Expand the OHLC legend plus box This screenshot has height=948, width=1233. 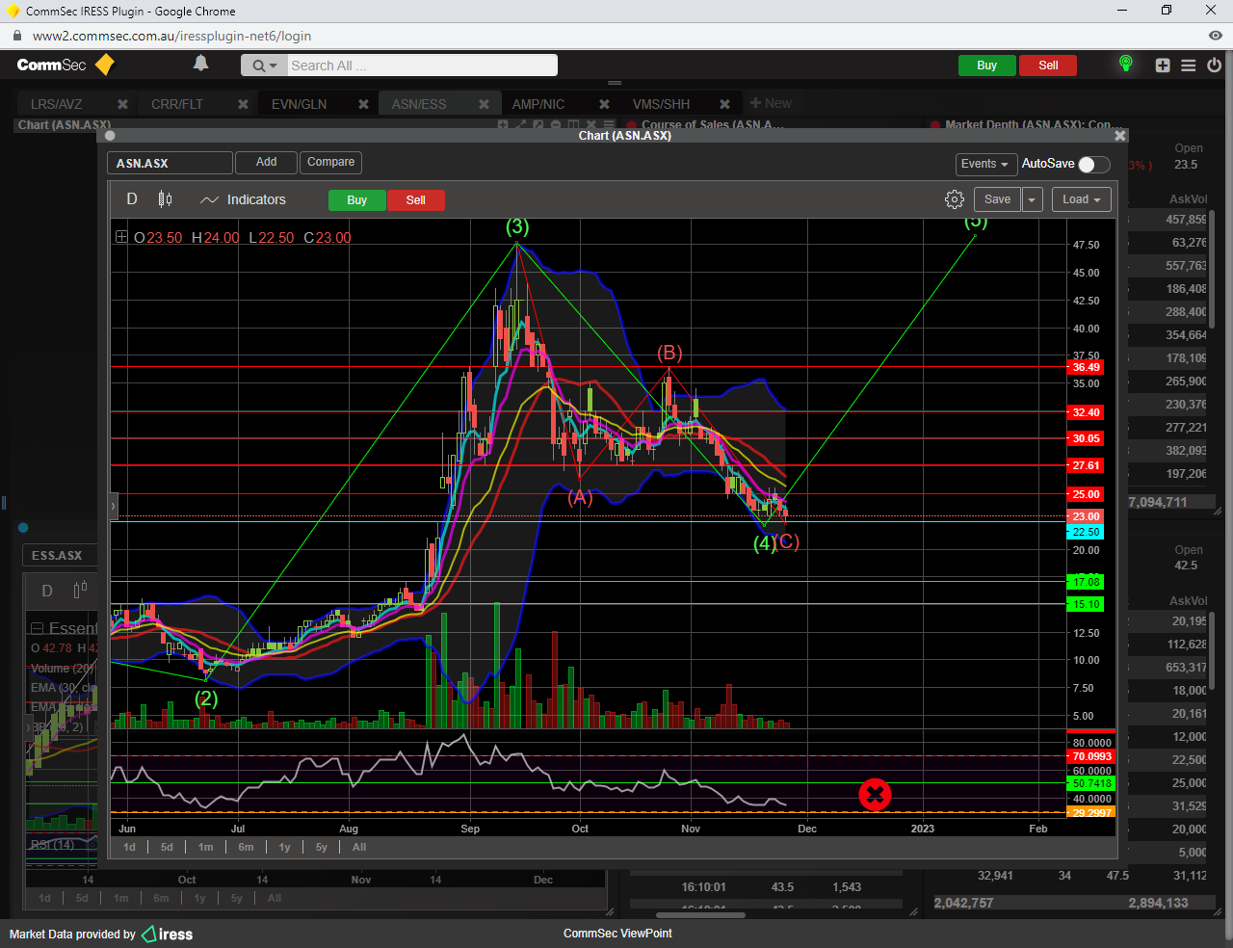121,237
